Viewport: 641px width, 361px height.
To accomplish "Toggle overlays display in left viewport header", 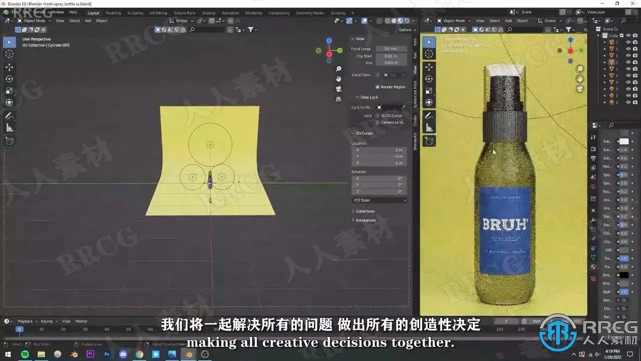I will pos(365,21).
